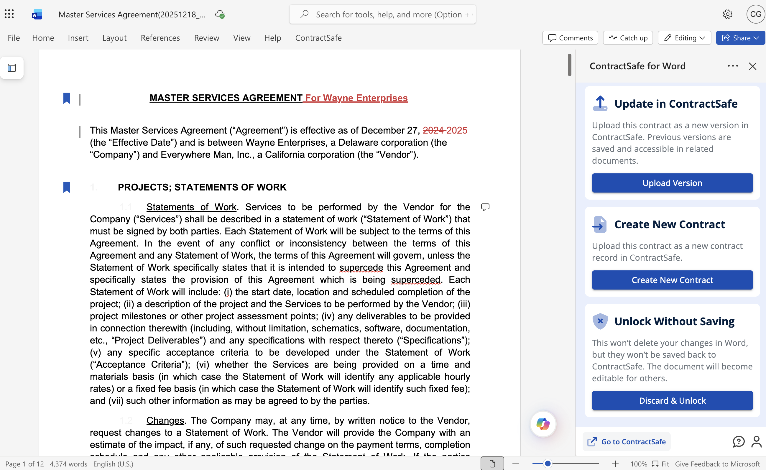Toggle Fit zoom in status bar
The height and width of the screenshot is (470, 766).
pyautogui.click(x=661, y=464)
